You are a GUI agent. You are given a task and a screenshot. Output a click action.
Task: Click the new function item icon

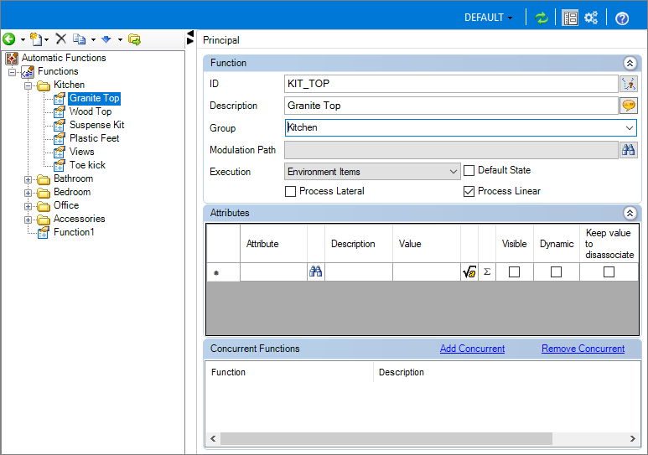click(x=36, y=39)
